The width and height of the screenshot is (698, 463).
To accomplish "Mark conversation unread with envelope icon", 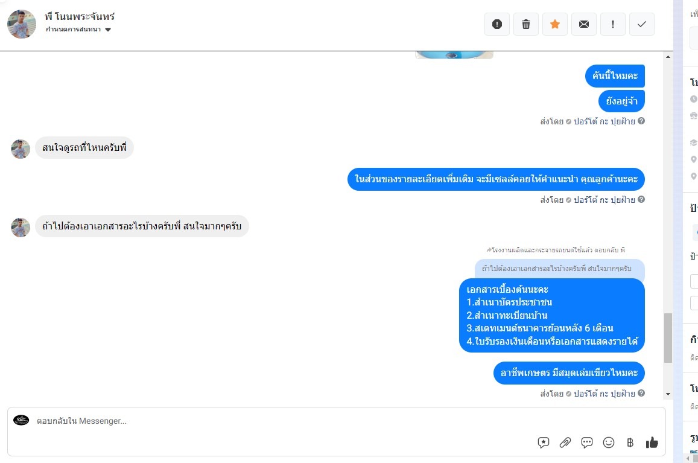I will [583, 24].
